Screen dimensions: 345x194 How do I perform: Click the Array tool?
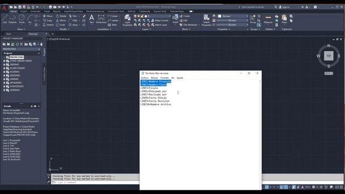point(73,25)
